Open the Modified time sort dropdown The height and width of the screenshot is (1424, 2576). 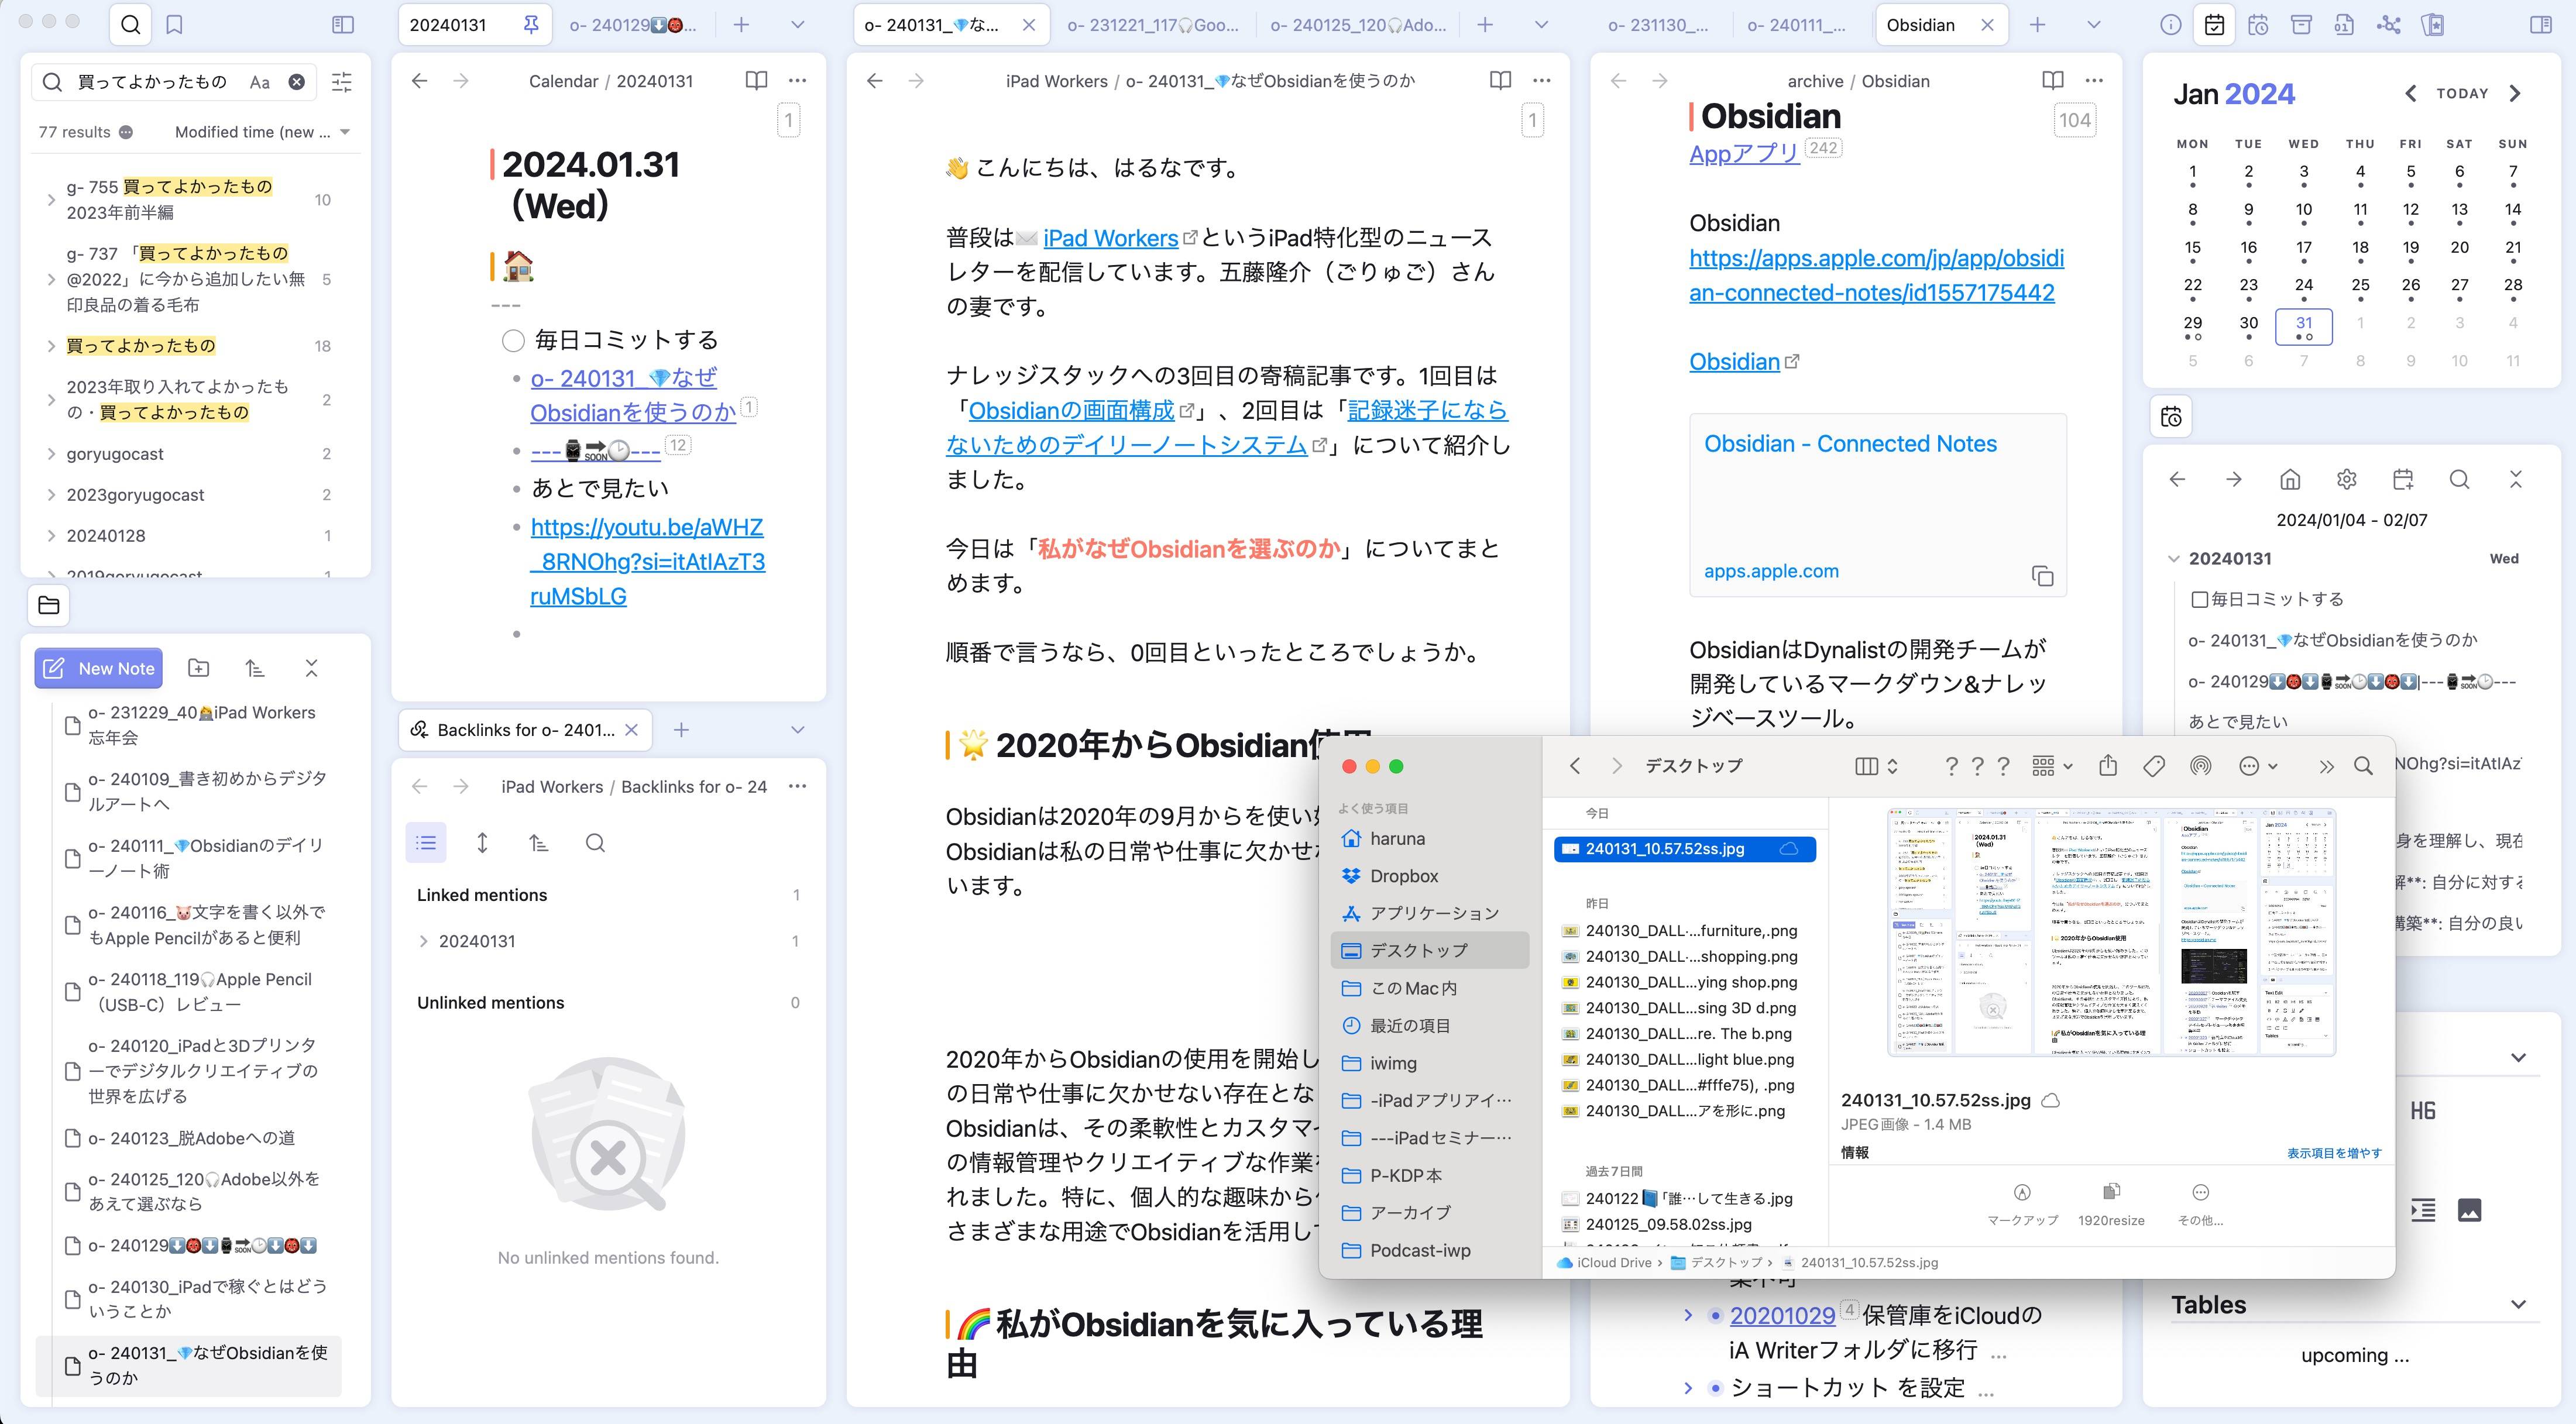[x=262, y=132]
